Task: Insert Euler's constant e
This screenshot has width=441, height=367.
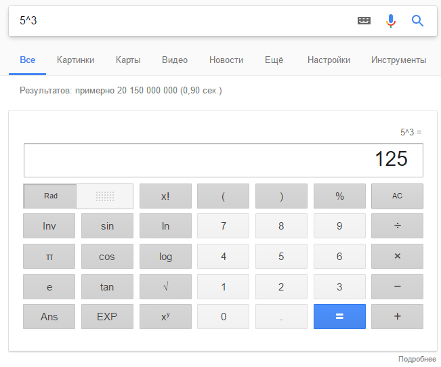Action: coord(49,286)
